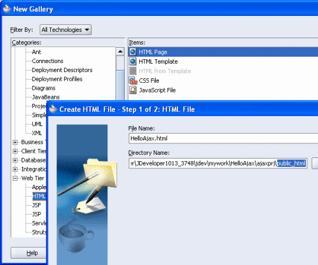This screenshot has width=318, height=265.
Task: Select XML category
Action: click(x=37, y=133)
